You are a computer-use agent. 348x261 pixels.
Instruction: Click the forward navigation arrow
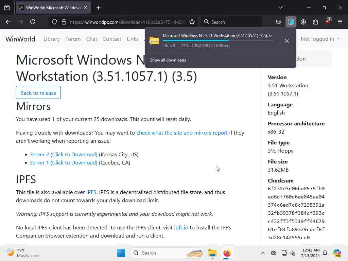point(20,22)
